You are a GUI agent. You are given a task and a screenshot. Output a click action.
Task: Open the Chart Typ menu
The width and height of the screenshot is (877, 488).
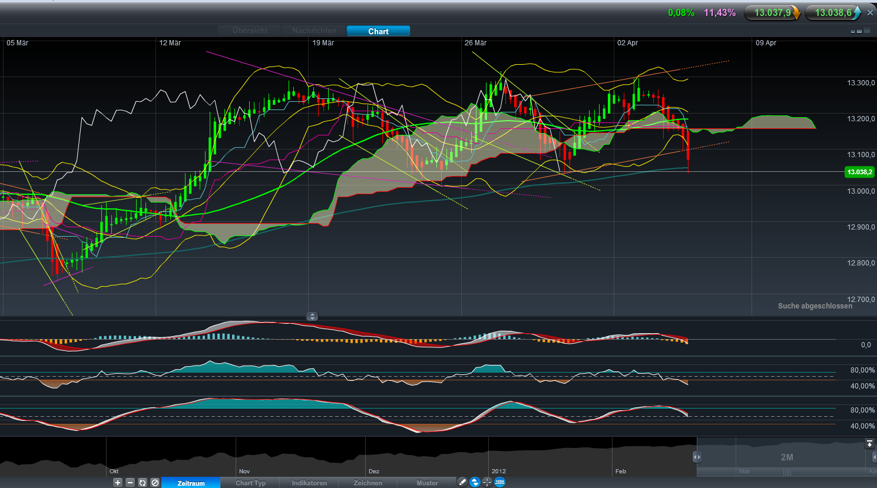tap(250, 483)
